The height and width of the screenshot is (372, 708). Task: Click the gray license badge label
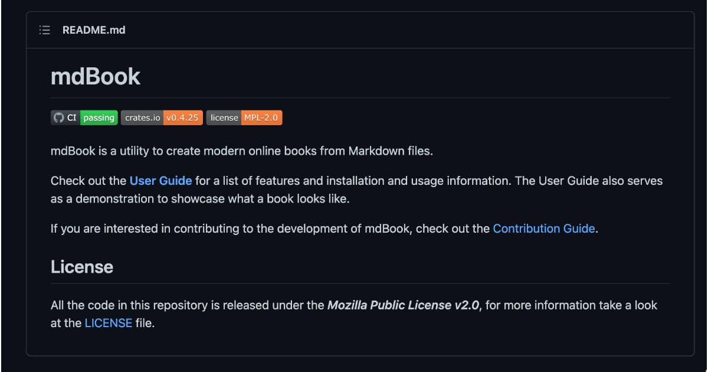pyautogui.click(x=224, y=118)
